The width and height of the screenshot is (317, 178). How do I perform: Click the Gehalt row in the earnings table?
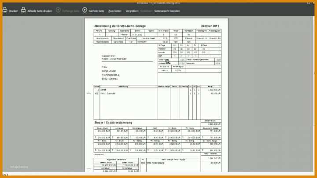click(x=157, y=90)
